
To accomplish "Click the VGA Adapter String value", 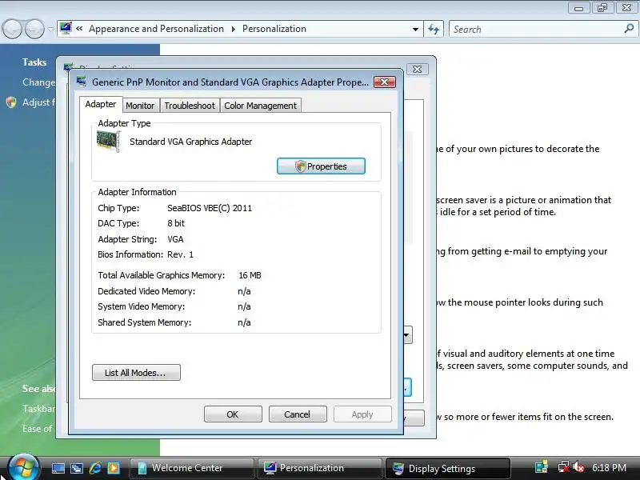I will pos(175,239).
